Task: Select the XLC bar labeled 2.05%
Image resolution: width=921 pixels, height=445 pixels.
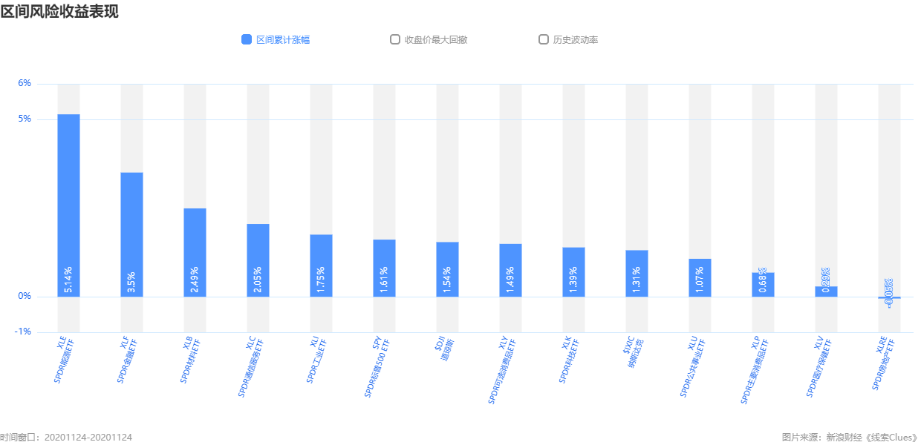Action: coord(258,260)
